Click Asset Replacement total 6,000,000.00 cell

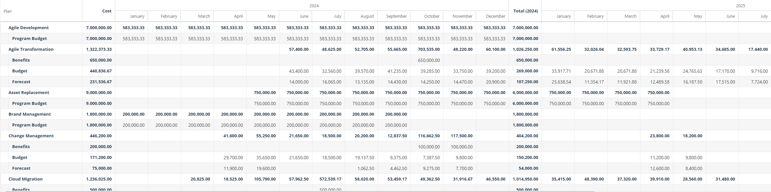pos(525,92)
